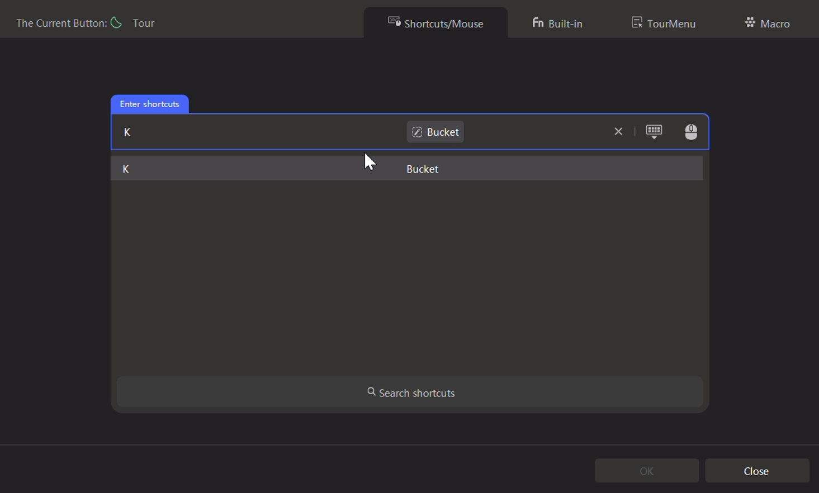
Task: Click the magnifier icon in Search shortcuts
Action: 371,393
